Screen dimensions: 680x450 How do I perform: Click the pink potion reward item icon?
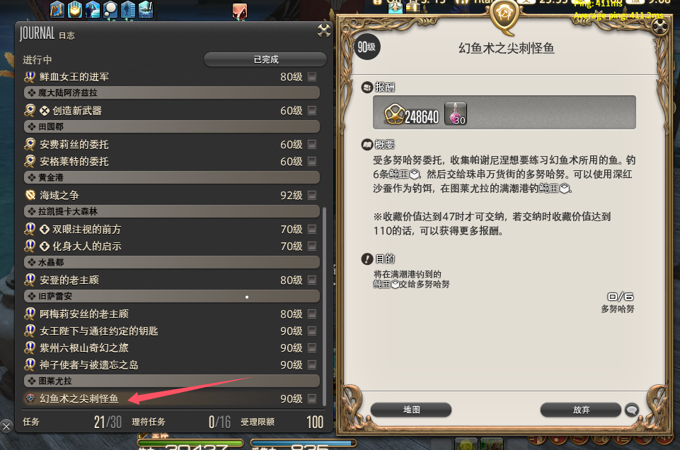pyautogui.click(x=456, y=114)
